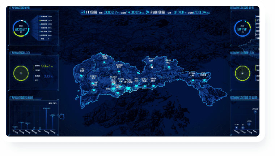Select the 光明 district map marker
The width and height of the screenshot is (275, 156).
pos(104,62)
